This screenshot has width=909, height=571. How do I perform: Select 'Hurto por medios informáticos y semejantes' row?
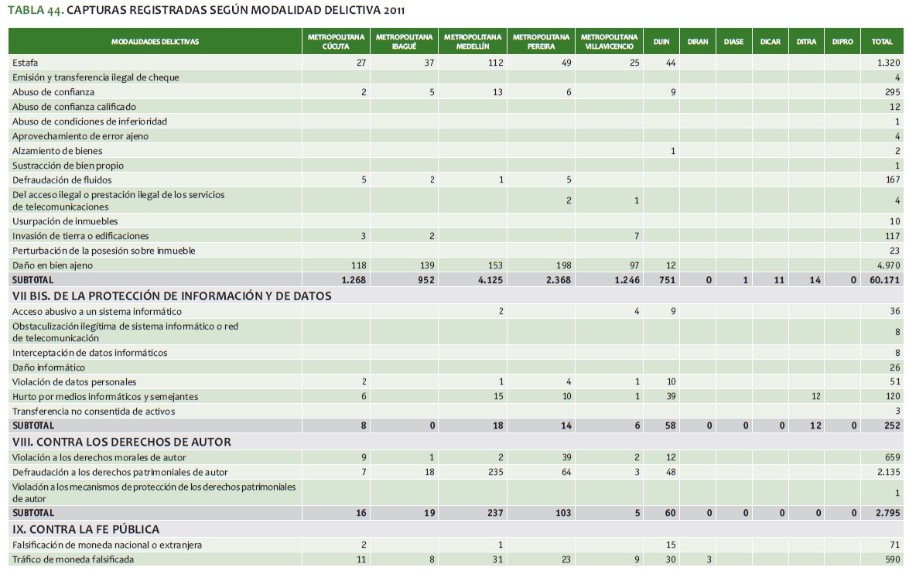click(x=105, y=397)
